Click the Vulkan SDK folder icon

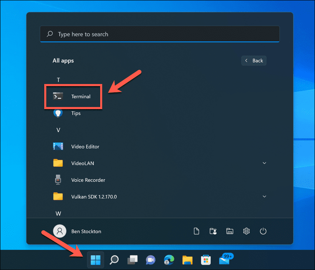(58, 196)
